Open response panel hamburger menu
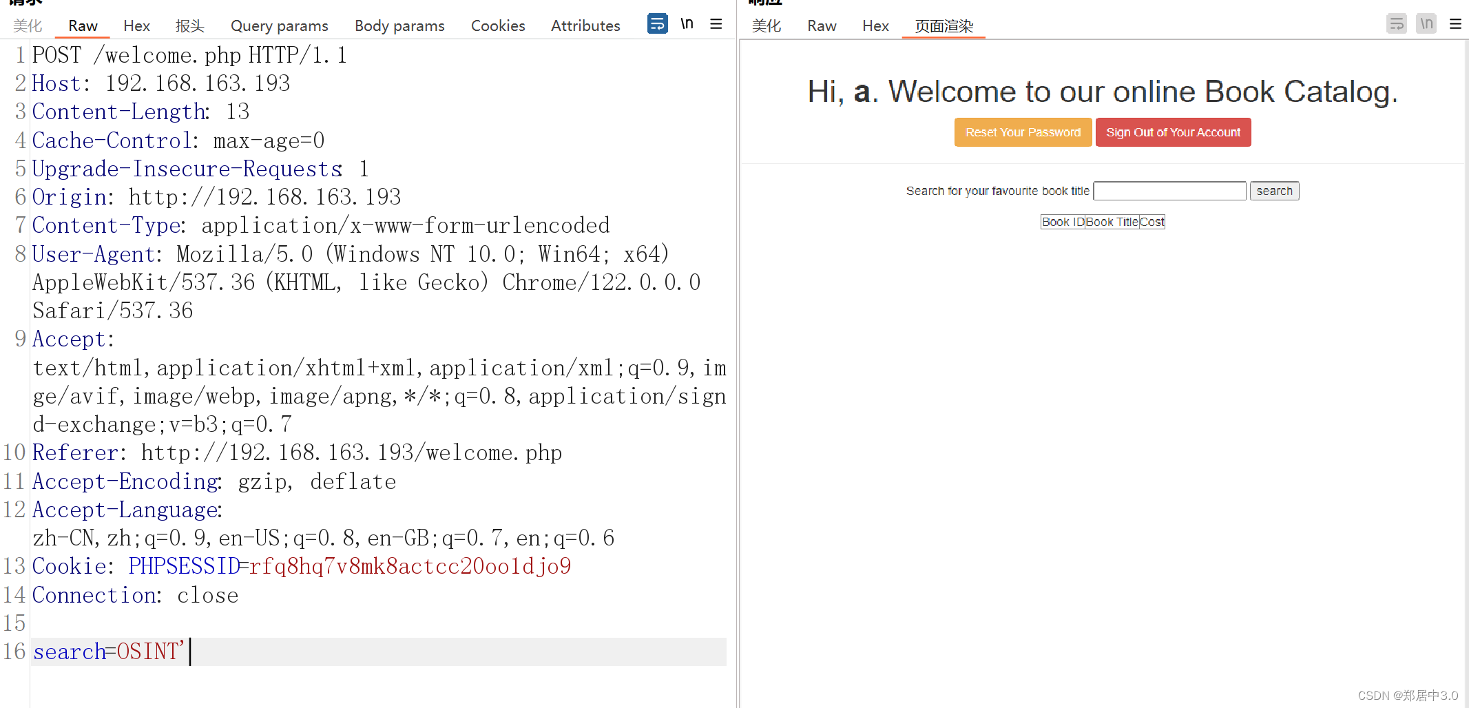The image size is (1469, 708). (x=1455, y=24)
